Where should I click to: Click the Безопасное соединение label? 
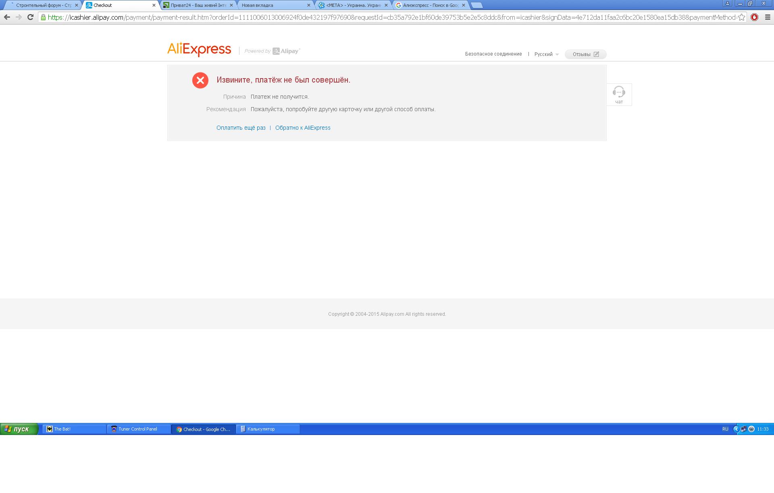(493, 54)
